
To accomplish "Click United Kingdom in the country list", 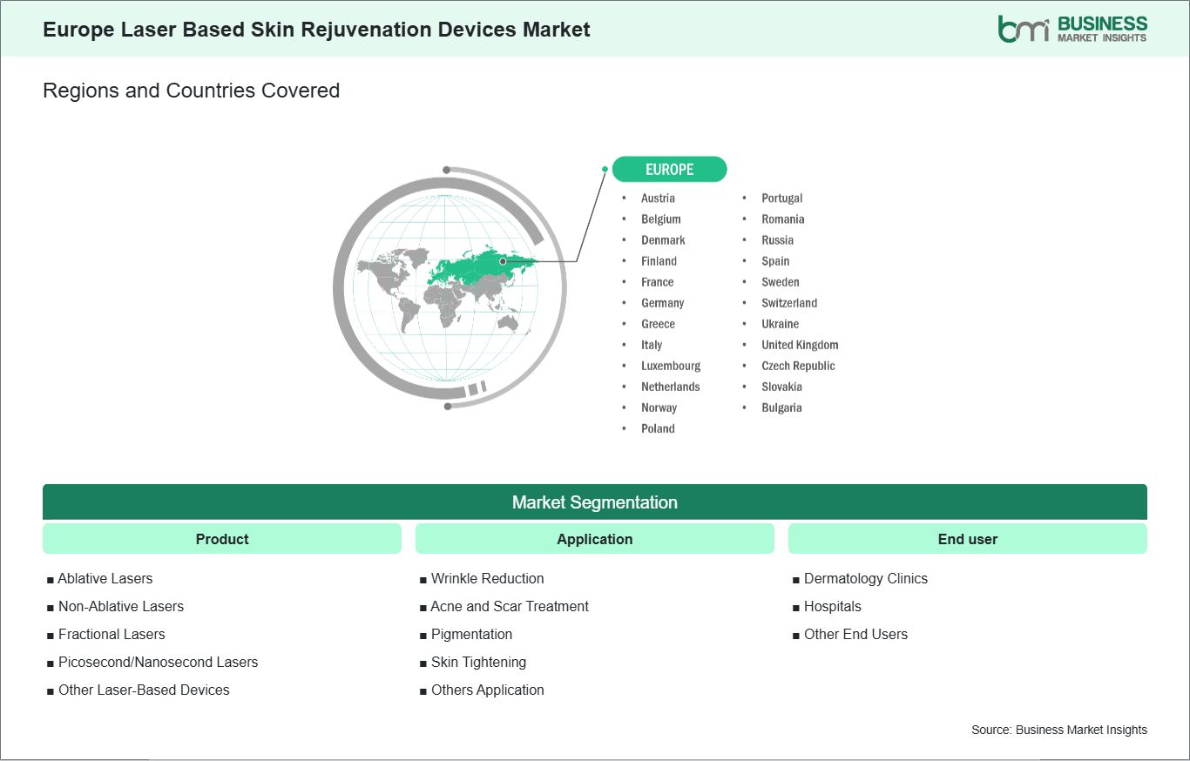I will 800,345.
